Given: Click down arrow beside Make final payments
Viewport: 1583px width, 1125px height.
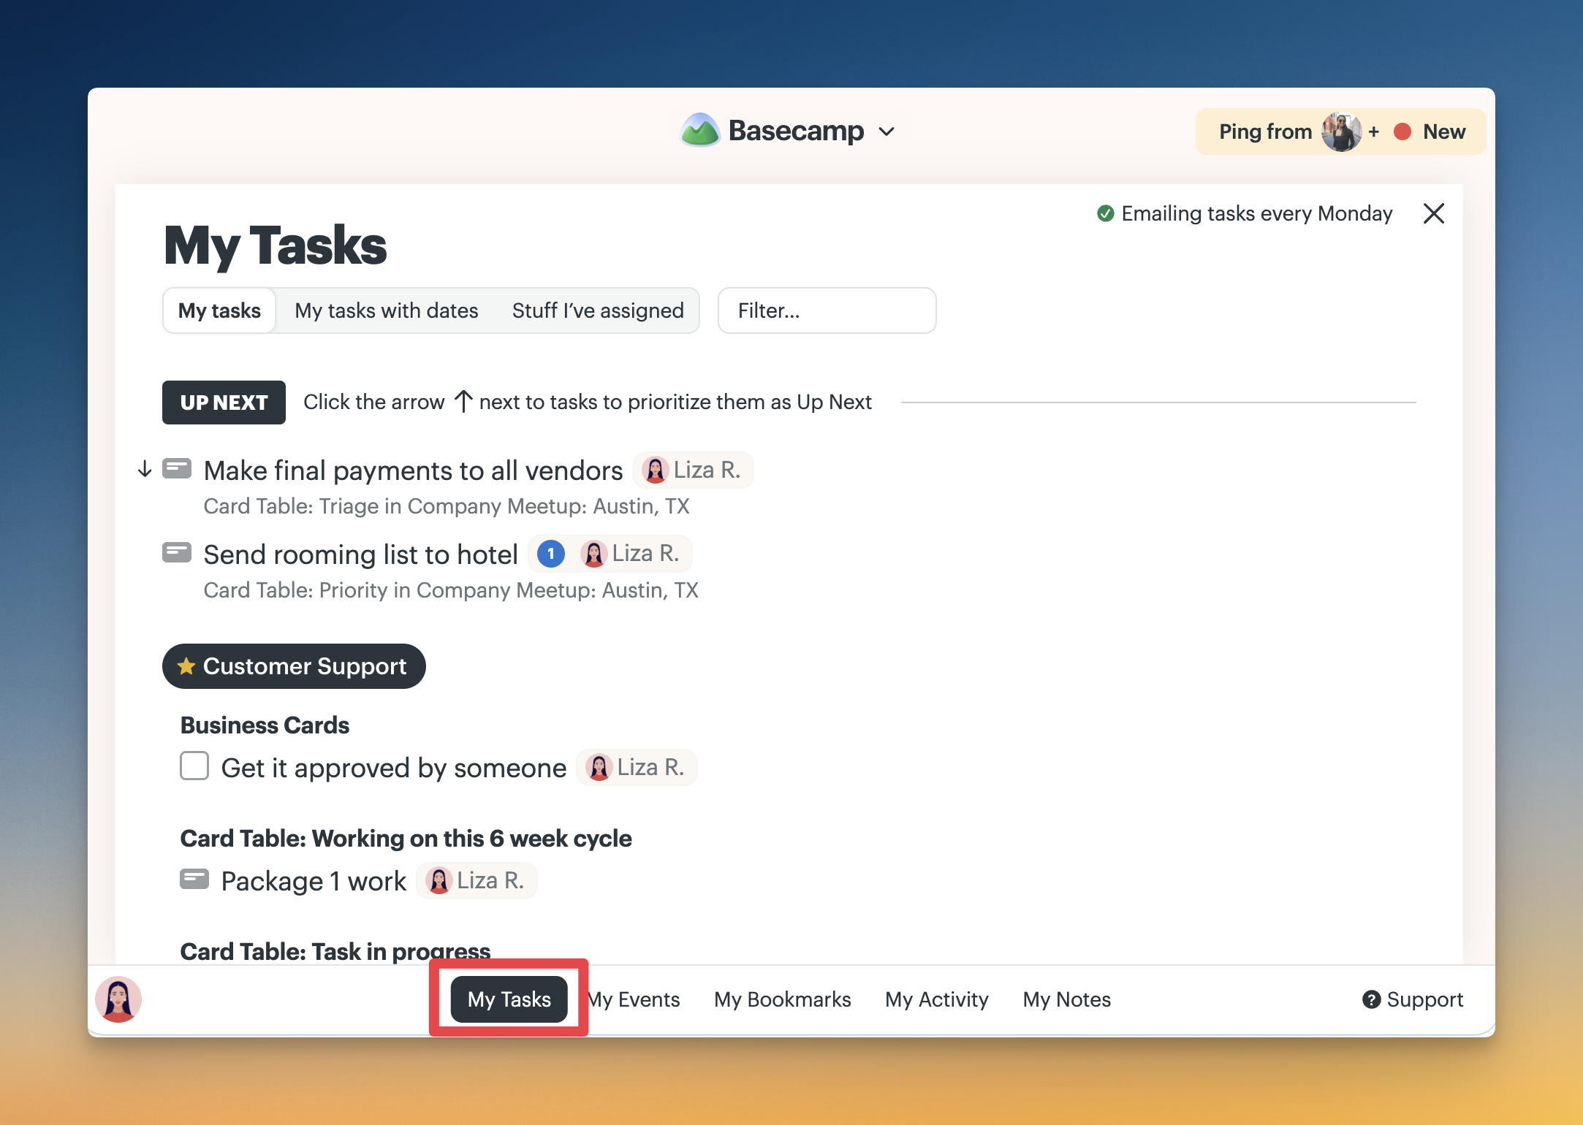Looking at the screenshot, I should pyautogui.click(x=145, y=469).
